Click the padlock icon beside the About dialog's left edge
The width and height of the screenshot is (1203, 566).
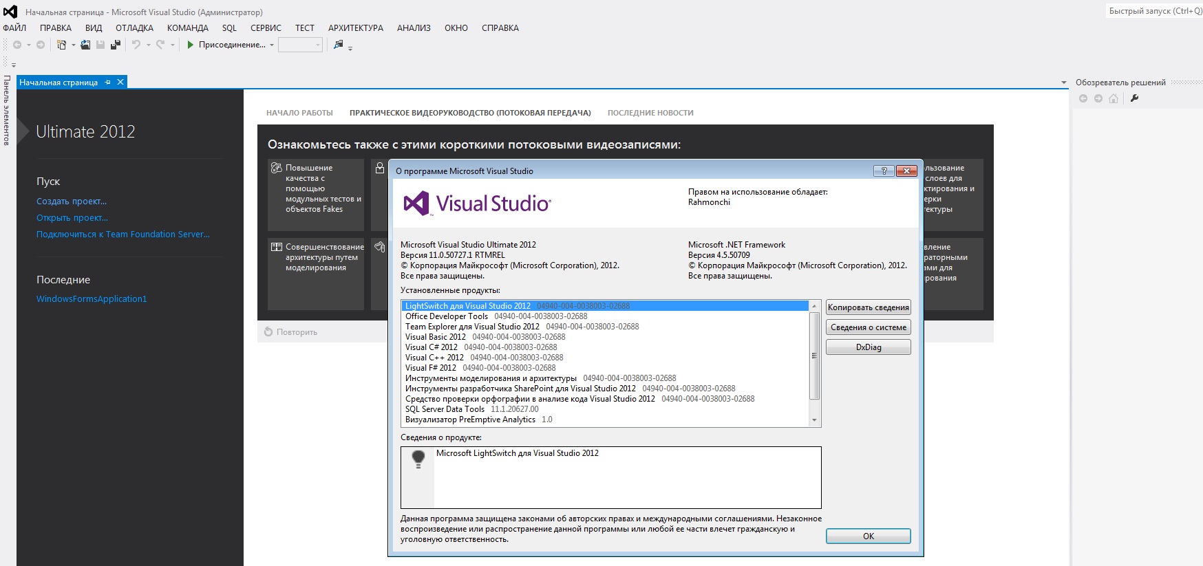(379, 168)
